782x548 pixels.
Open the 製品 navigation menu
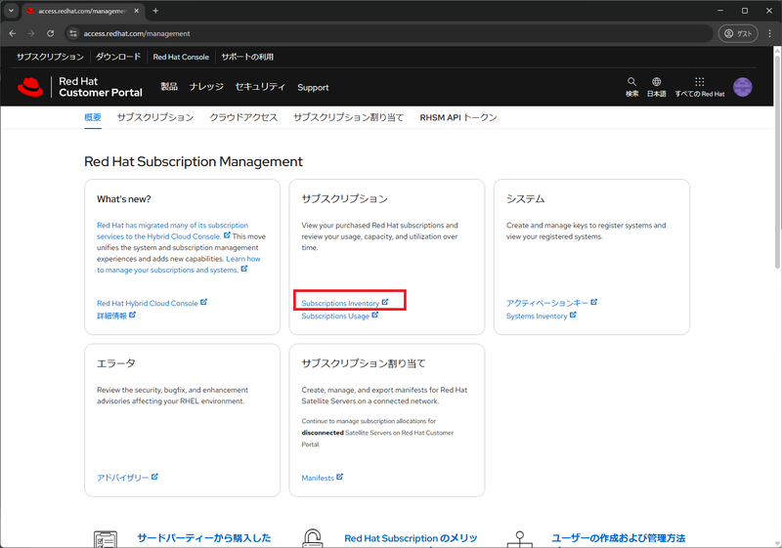click(x=169, y=87)
